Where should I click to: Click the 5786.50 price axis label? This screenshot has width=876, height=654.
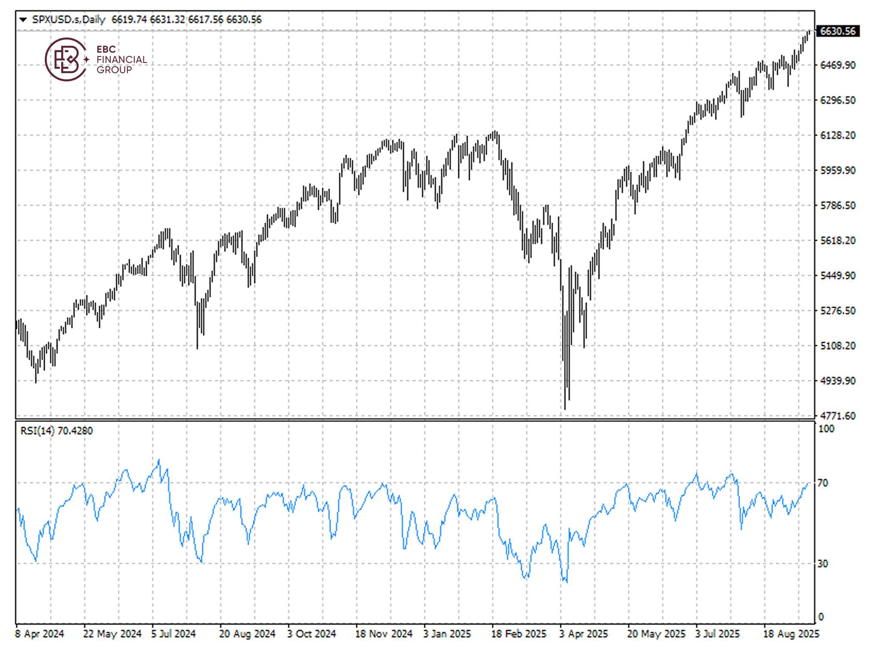coord(838,206)
